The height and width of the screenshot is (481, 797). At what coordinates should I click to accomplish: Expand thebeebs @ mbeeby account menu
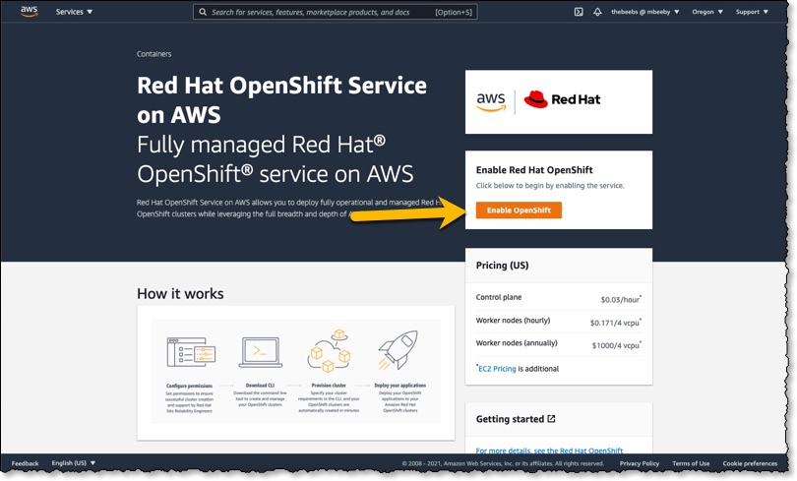(645, 12)
